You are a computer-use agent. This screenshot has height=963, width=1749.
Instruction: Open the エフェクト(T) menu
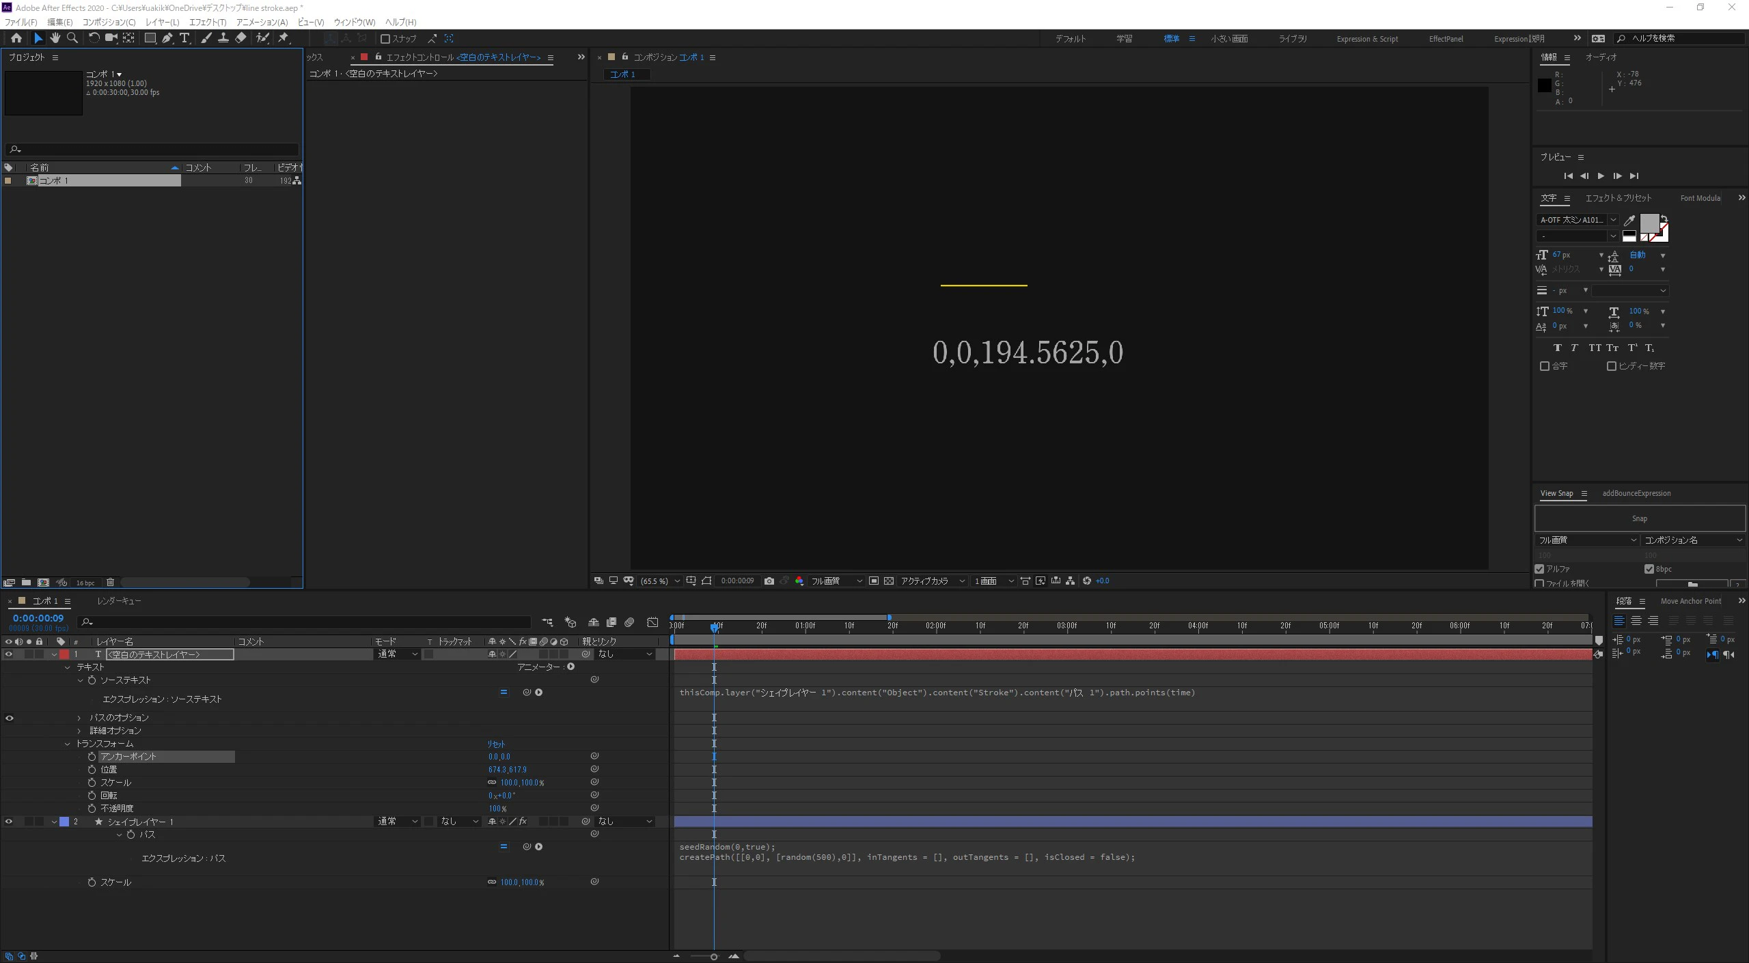pos(208,23)
